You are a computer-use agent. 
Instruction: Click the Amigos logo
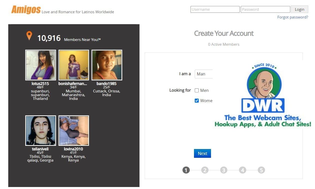coord(26,10)
